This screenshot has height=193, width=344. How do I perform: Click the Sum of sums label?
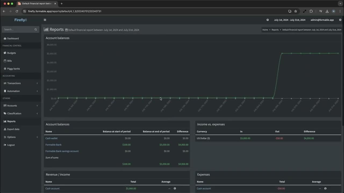click(52, 158)
